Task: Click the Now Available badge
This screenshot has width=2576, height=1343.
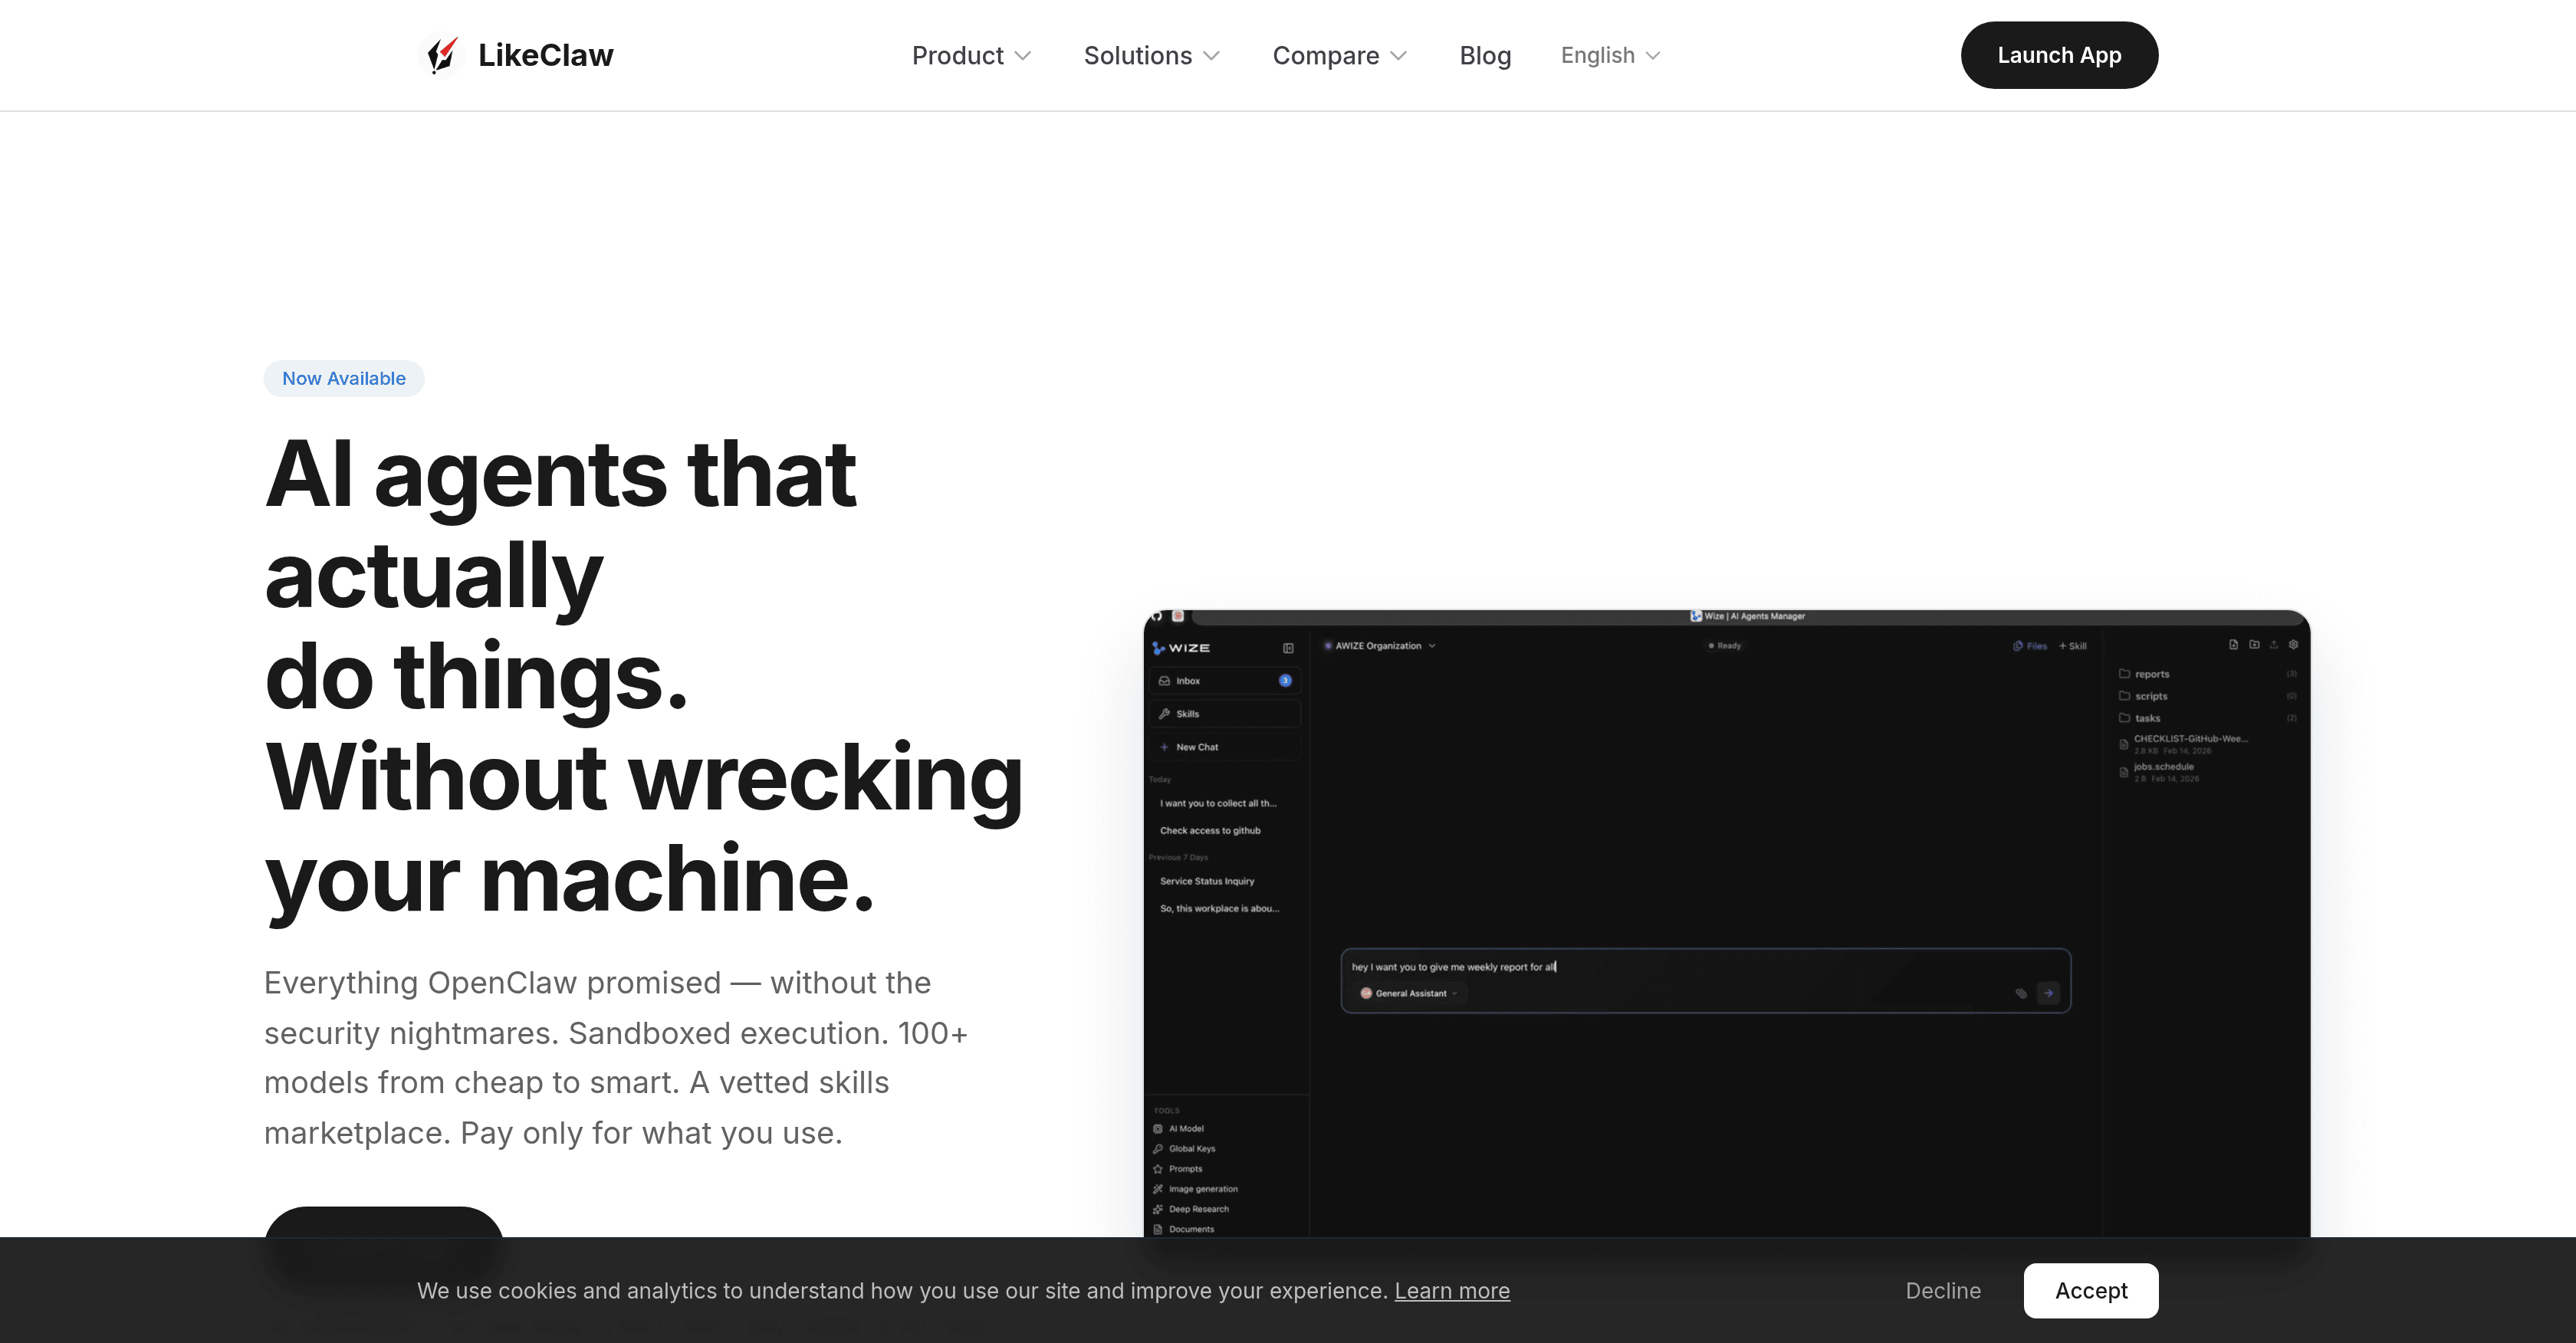Action: [343, 378]
